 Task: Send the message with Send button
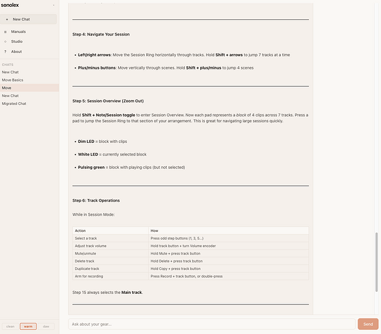368,324
